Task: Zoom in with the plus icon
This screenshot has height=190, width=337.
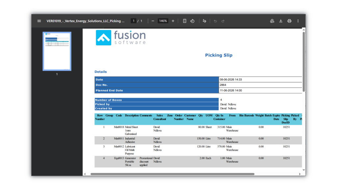Action: tap(173, 21)
